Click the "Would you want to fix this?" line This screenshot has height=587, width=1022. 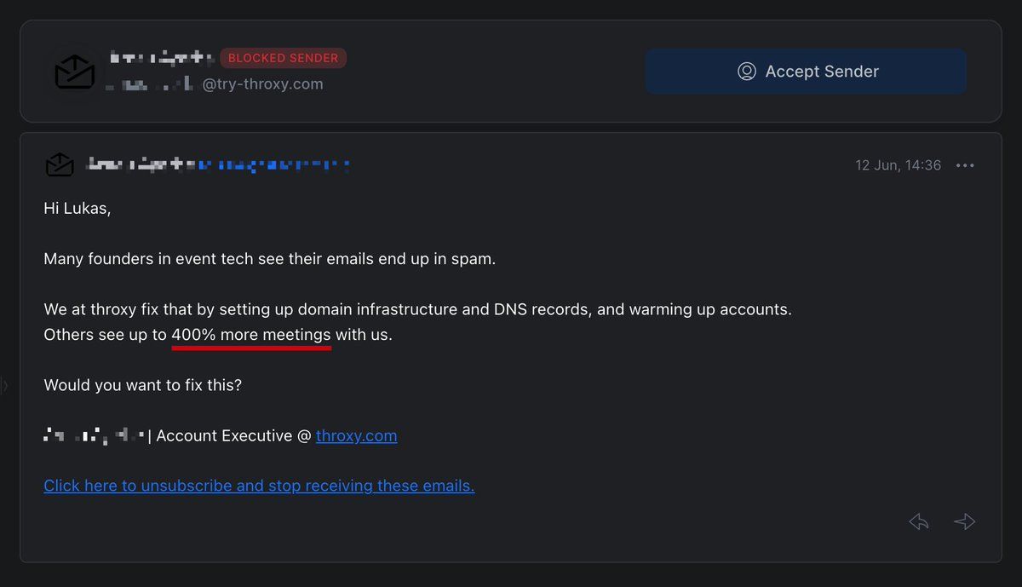coord(143,385)
